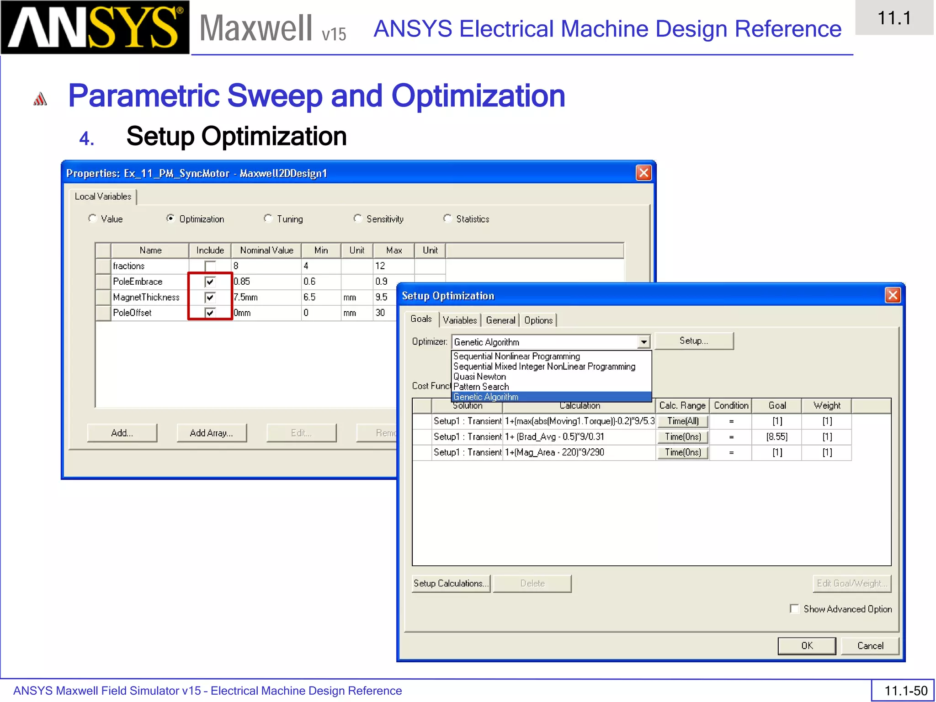This screenshot has width=936, height=702.
Task: Choose highlighted Genetic Algorithm list entry
Action: point(551,397)
